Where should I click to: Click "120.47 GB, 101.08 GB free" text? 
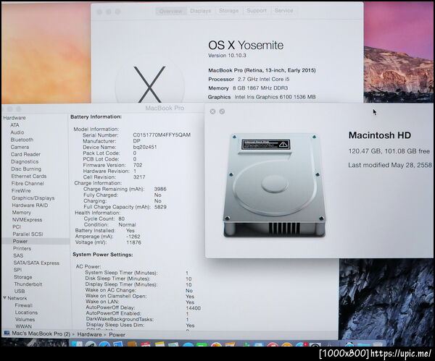click(389, 151)
